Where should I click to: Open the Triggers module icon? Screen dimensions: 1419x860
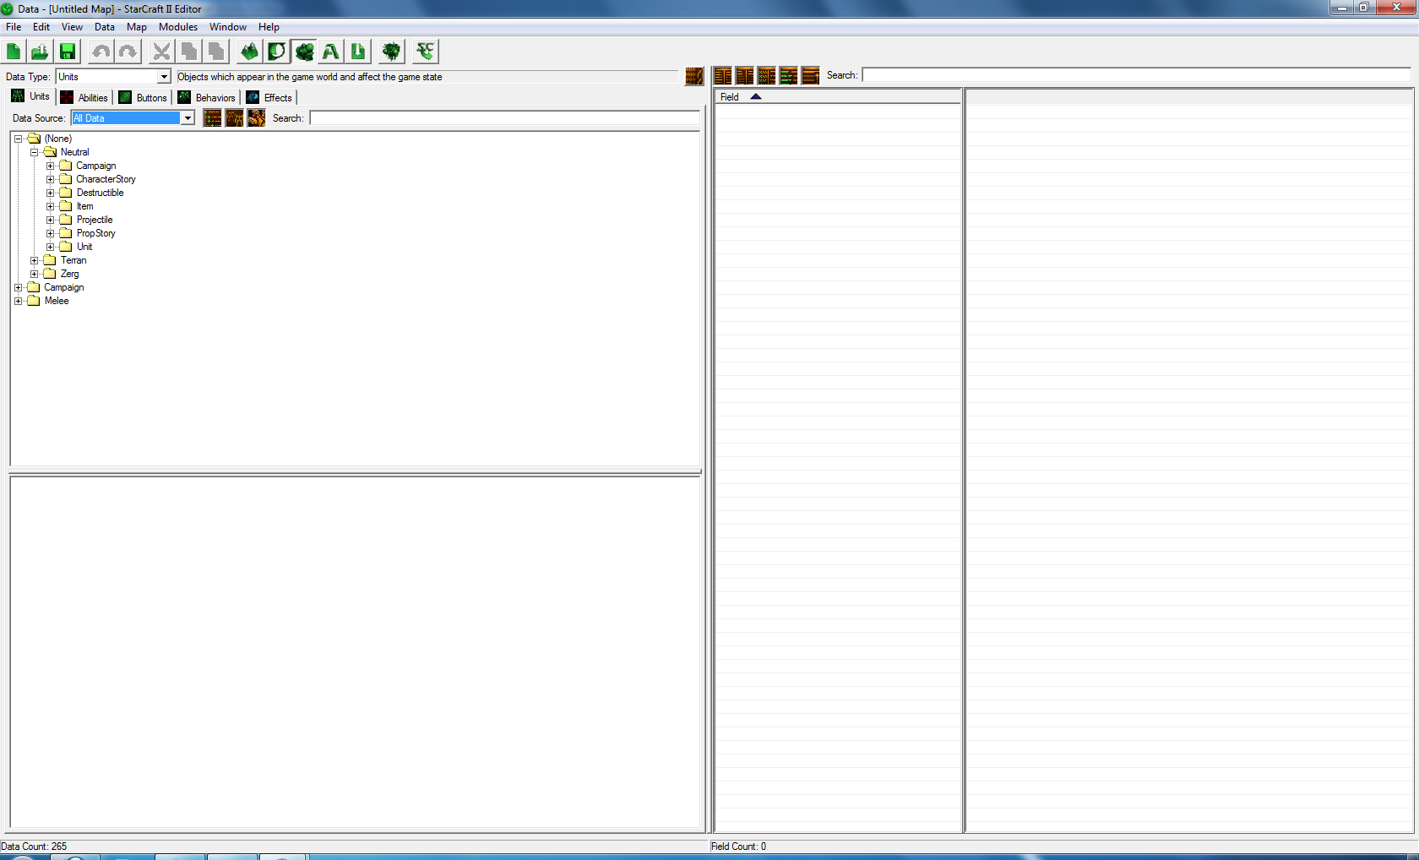point(276,52)
